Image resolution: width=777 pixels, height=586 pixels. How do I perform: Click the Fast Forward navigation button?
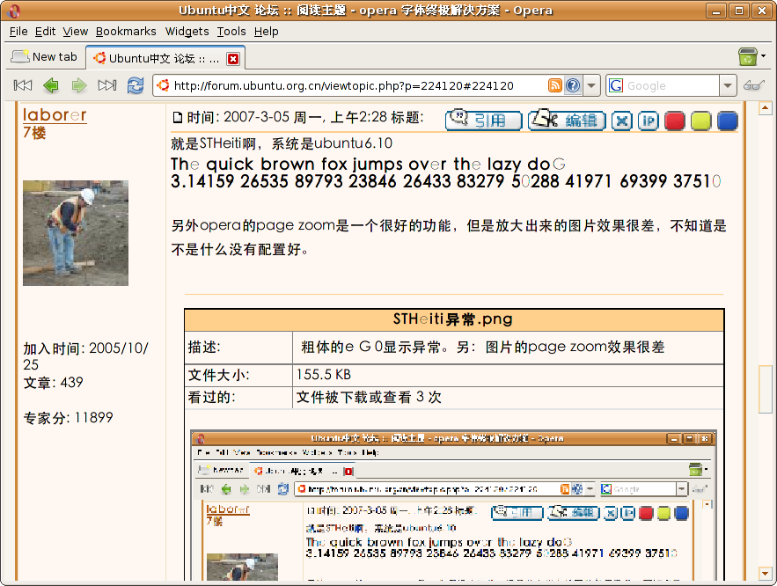[107, 85]
